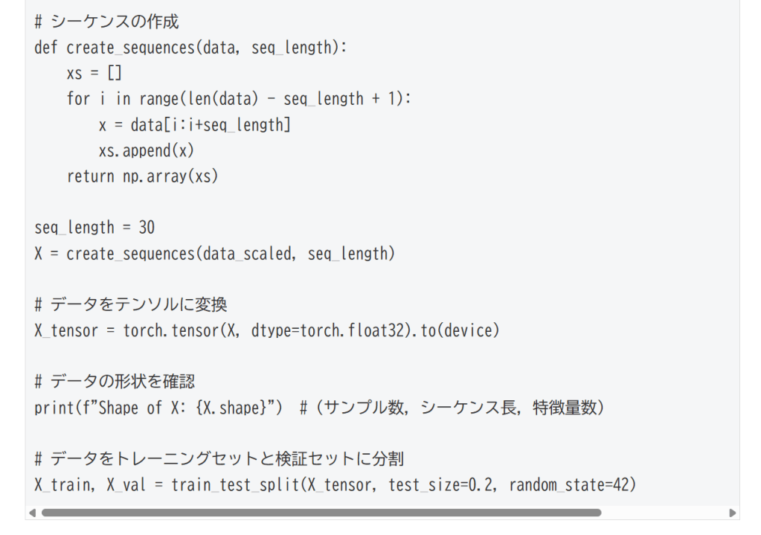Click the "xs.append(x)" line

[146, 150]
